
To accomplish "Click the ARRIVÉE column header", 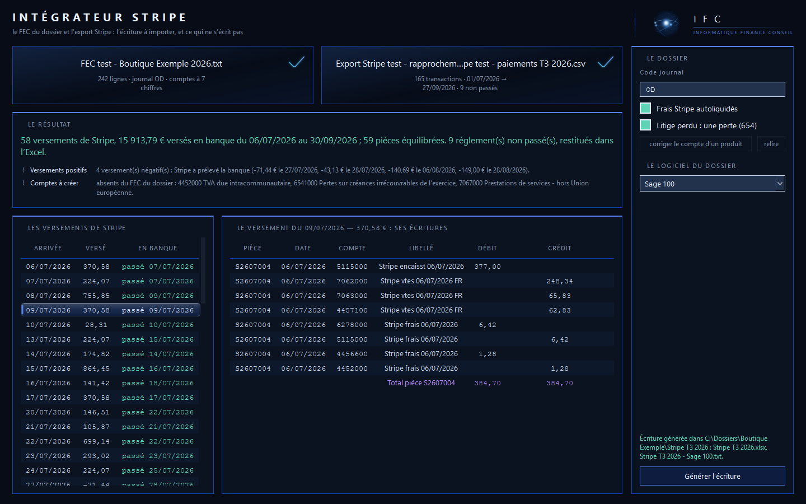I will coord(48,248).
